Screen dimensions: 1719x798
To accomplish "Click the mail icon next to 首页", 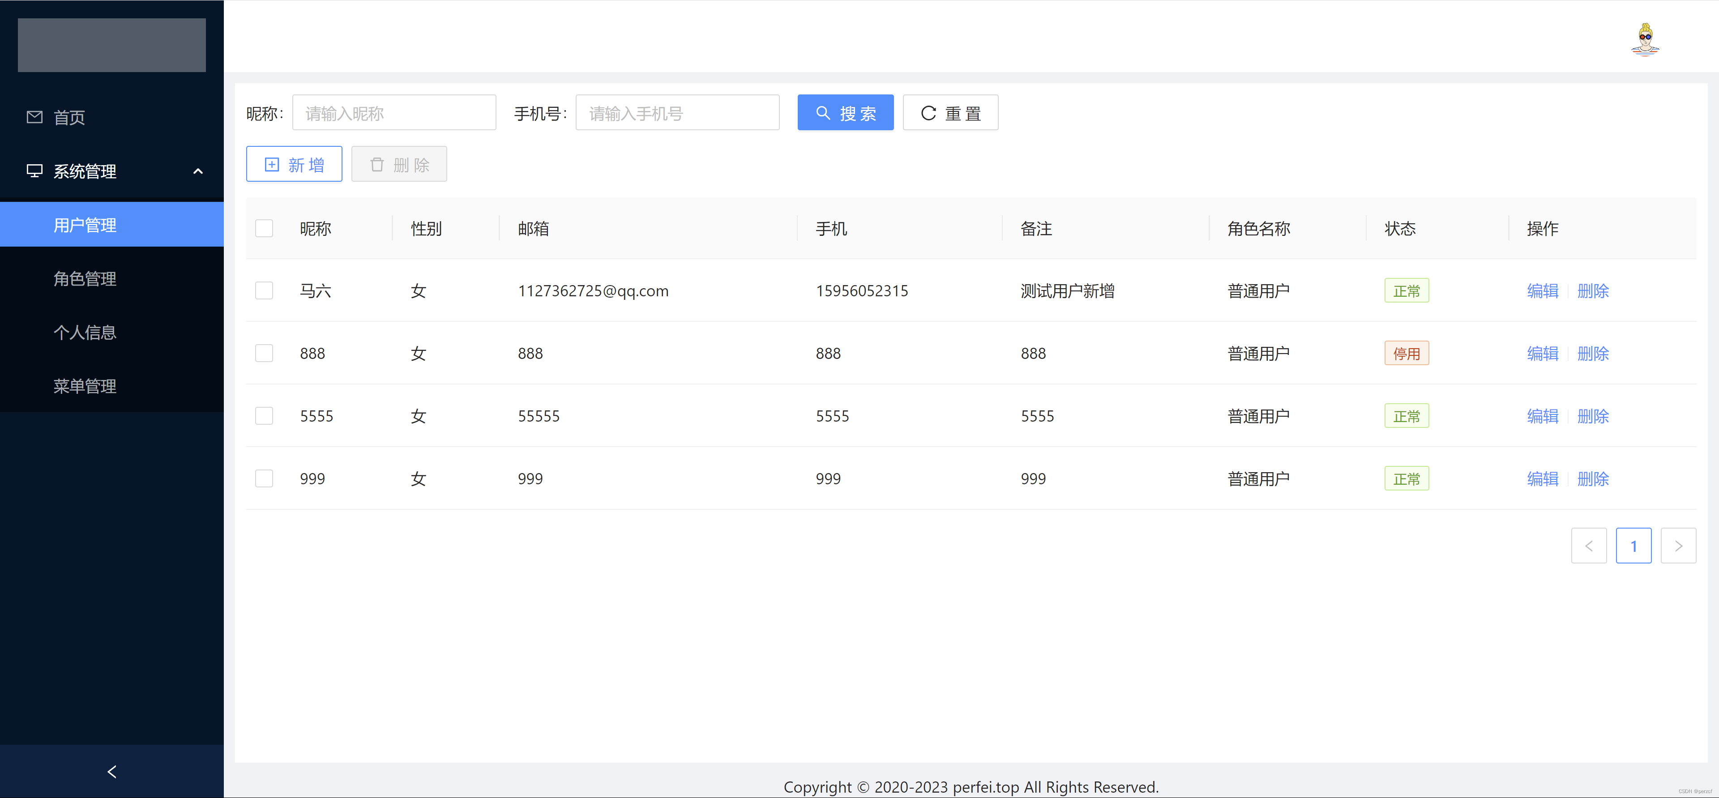I will point(35,117).
